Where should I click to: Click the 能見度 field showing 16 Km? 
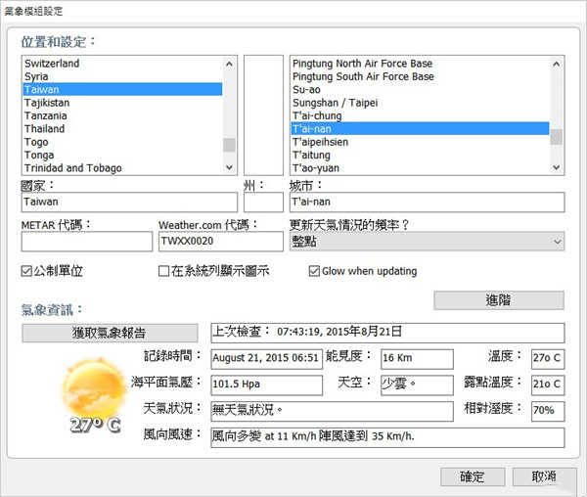417,359
